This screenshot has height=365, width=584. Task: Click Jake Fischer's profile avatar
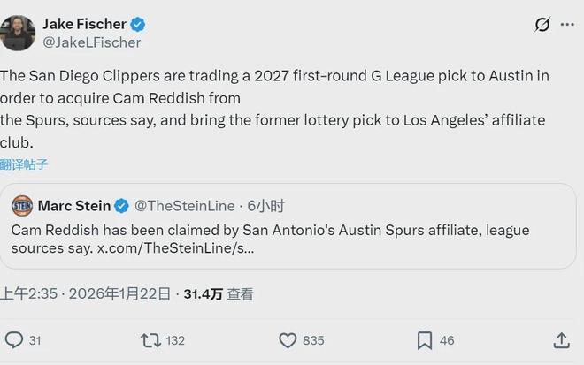click(x=19, y=33)
